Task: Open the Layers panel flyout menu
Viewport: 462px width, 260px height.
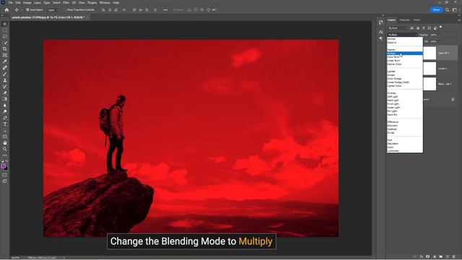Action: [x=459, y=20]
